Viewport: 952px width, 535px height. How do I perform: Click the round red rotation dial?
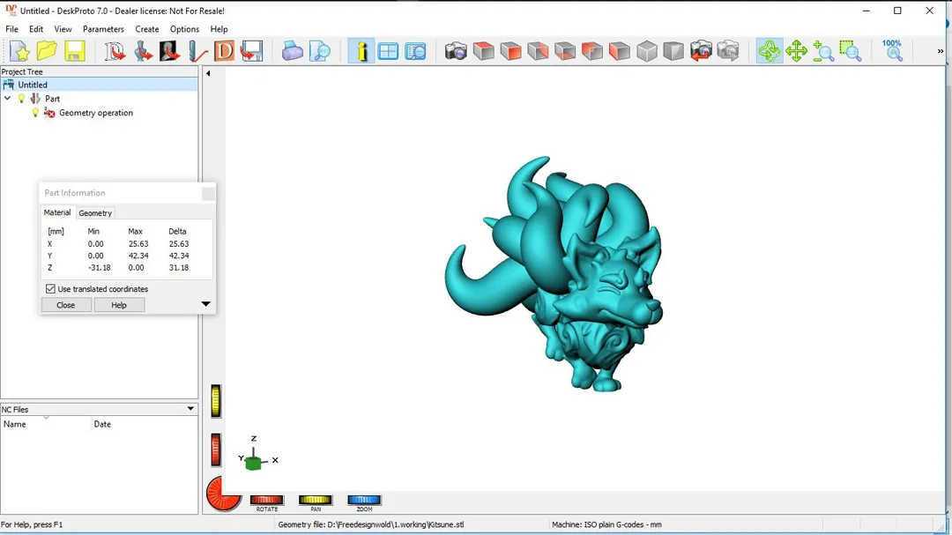(223, 494)
